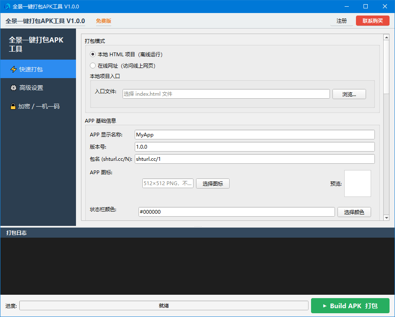This screenshot has width=395, height=317.
Task: Click the 浏览... button
Action: tap(349, 94)
